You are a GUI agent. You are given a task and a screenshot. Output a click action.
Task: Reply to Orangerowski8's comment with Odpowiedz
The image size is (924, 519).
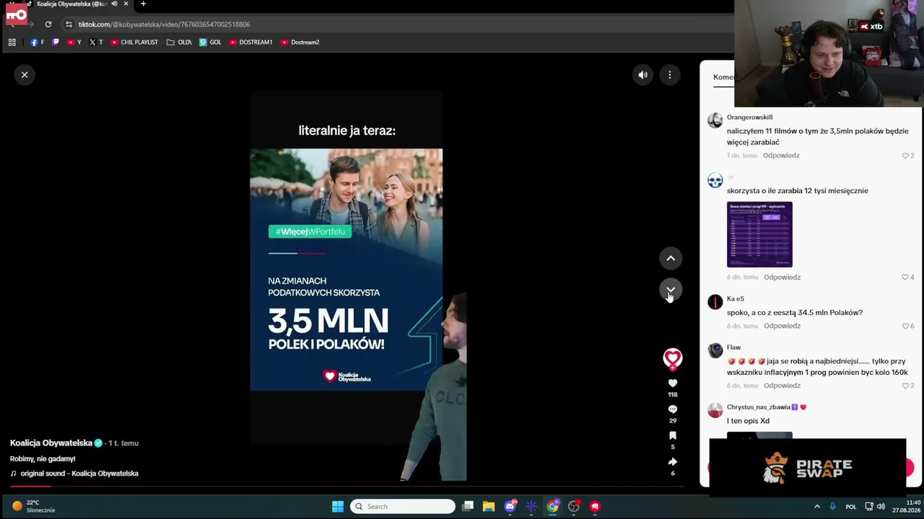coord(781,156)
